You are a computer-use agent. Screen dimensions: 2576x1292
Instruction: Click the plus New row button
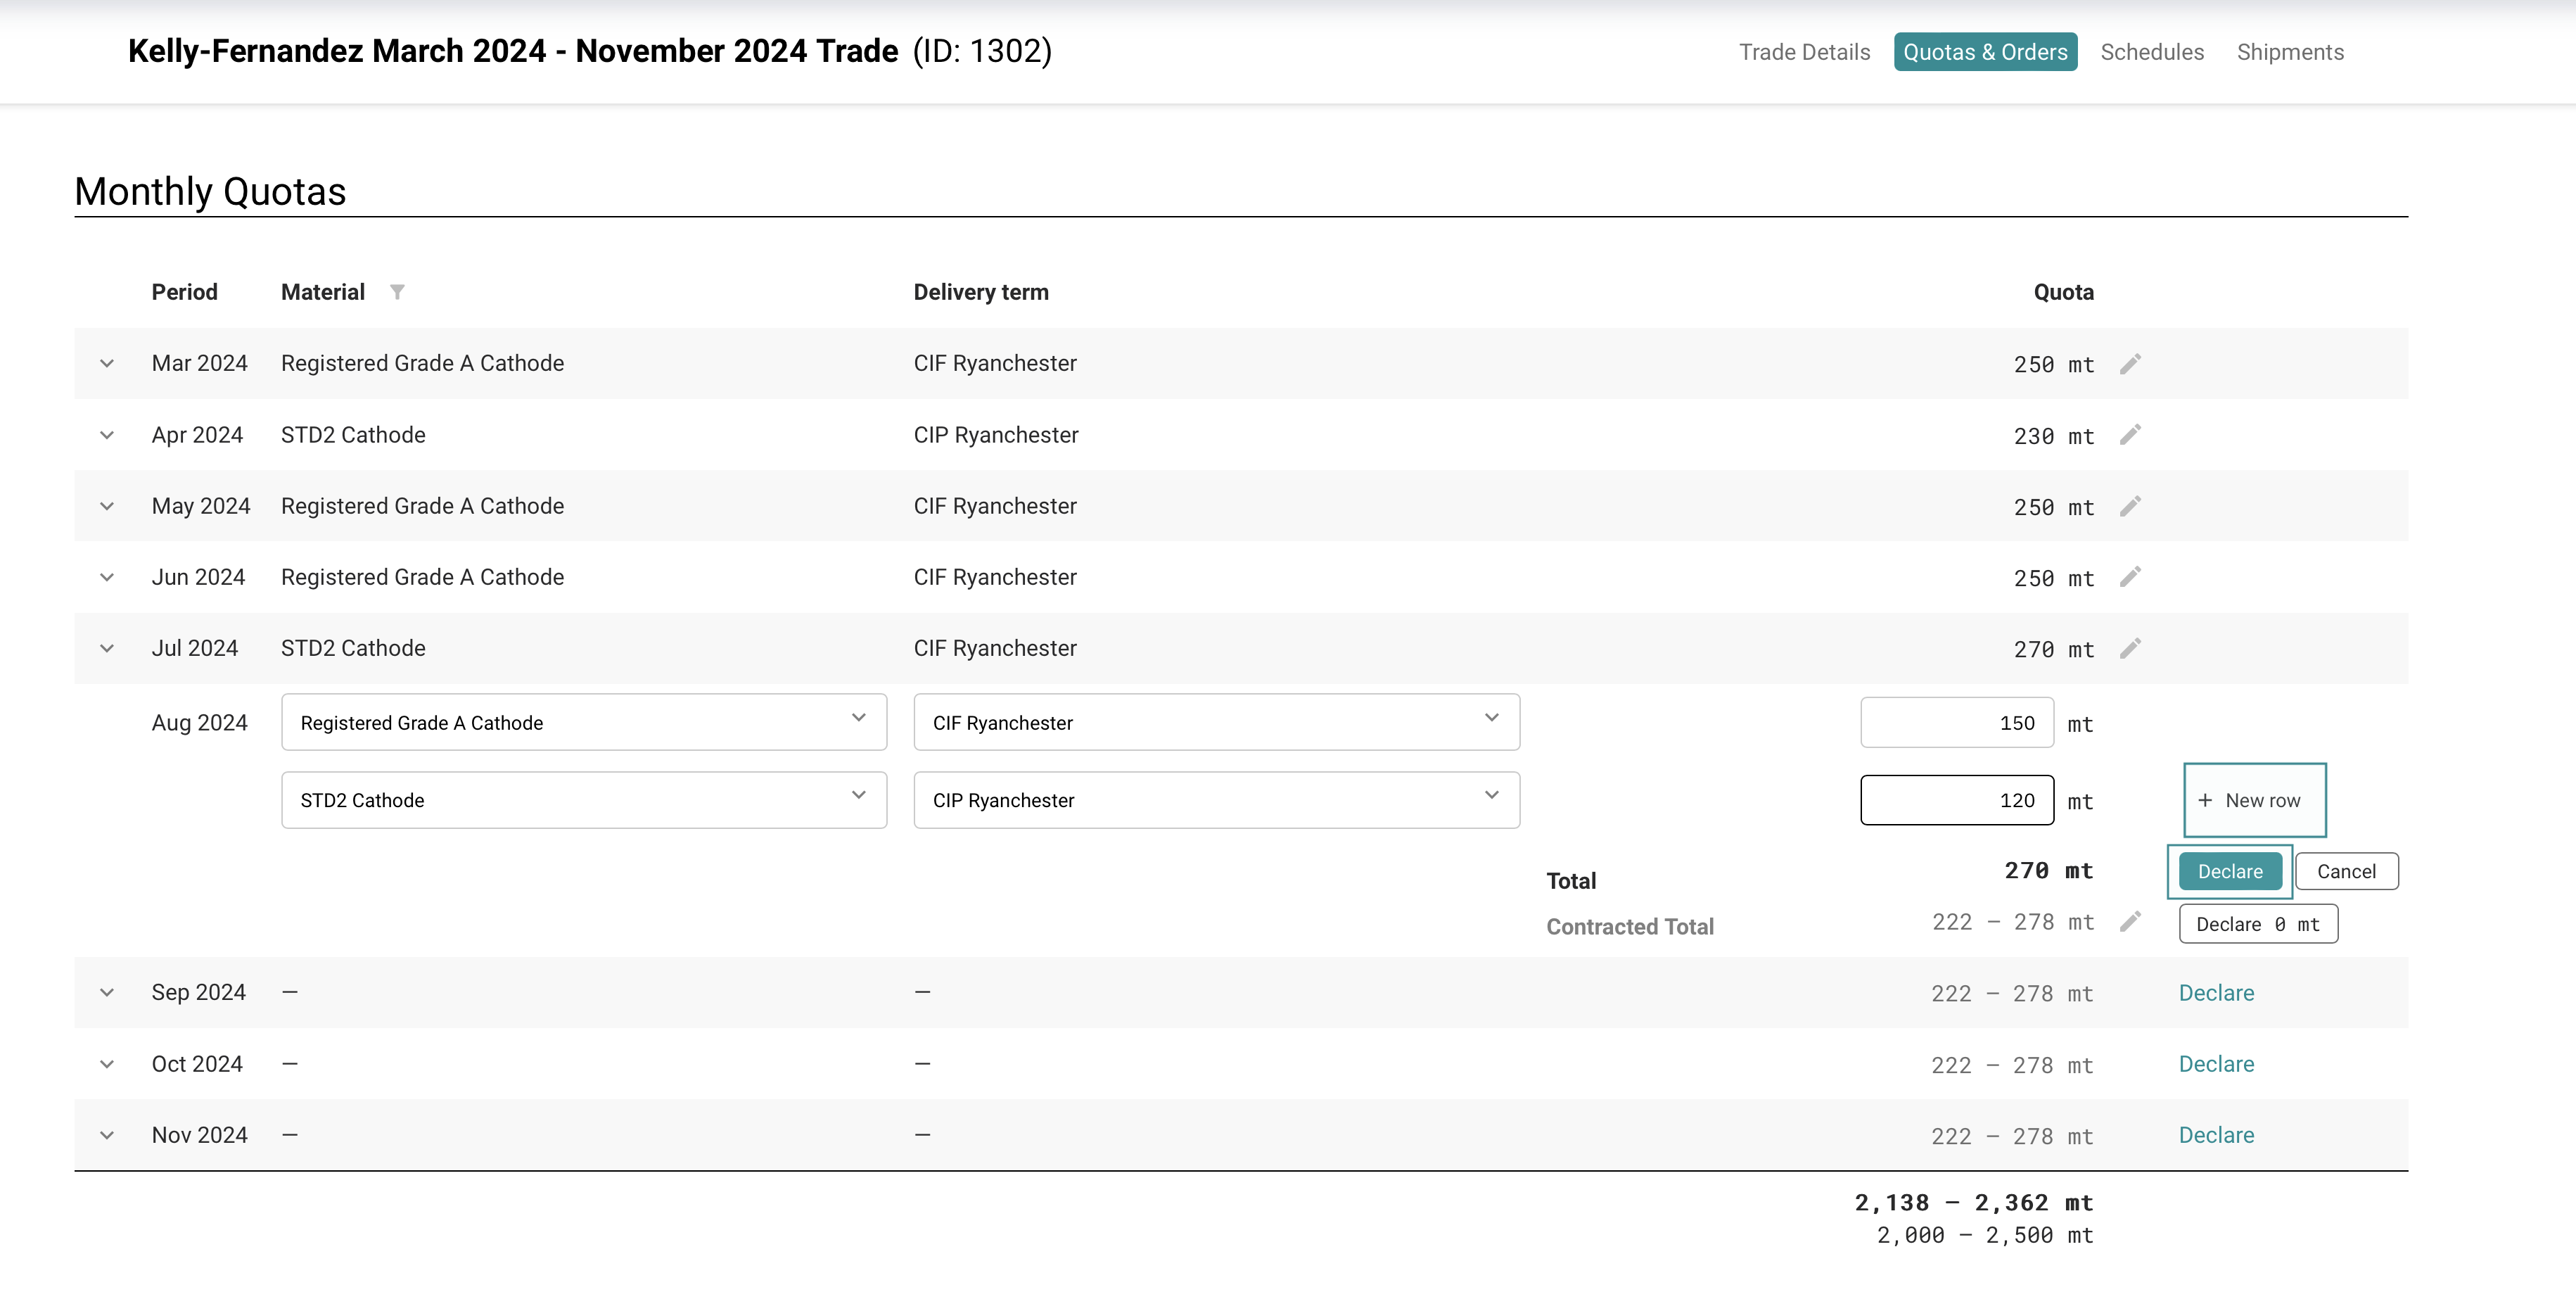pyautogui.click(x=2254, y=800)
